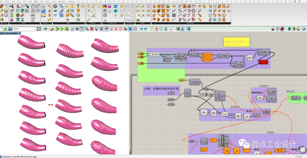Click the green play arrow icon
This screenshot has height=158, width=307.
(x=62, y=29)
